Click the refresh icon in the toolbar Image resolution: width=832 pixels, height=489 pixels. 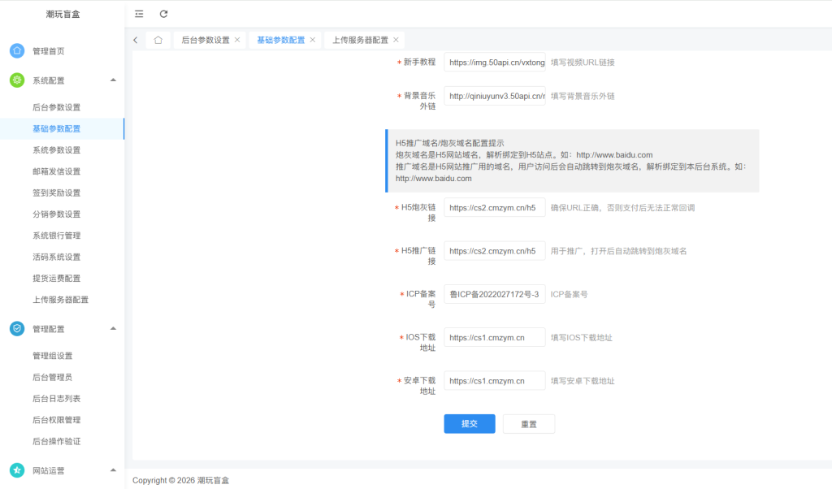(163, 13)
